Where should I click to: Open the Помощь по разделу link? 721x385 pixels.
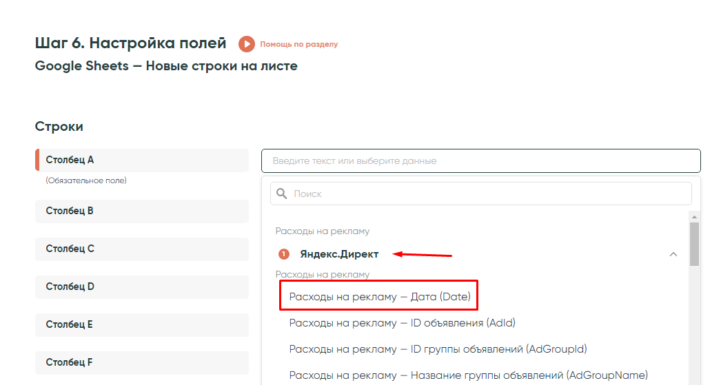298,44
